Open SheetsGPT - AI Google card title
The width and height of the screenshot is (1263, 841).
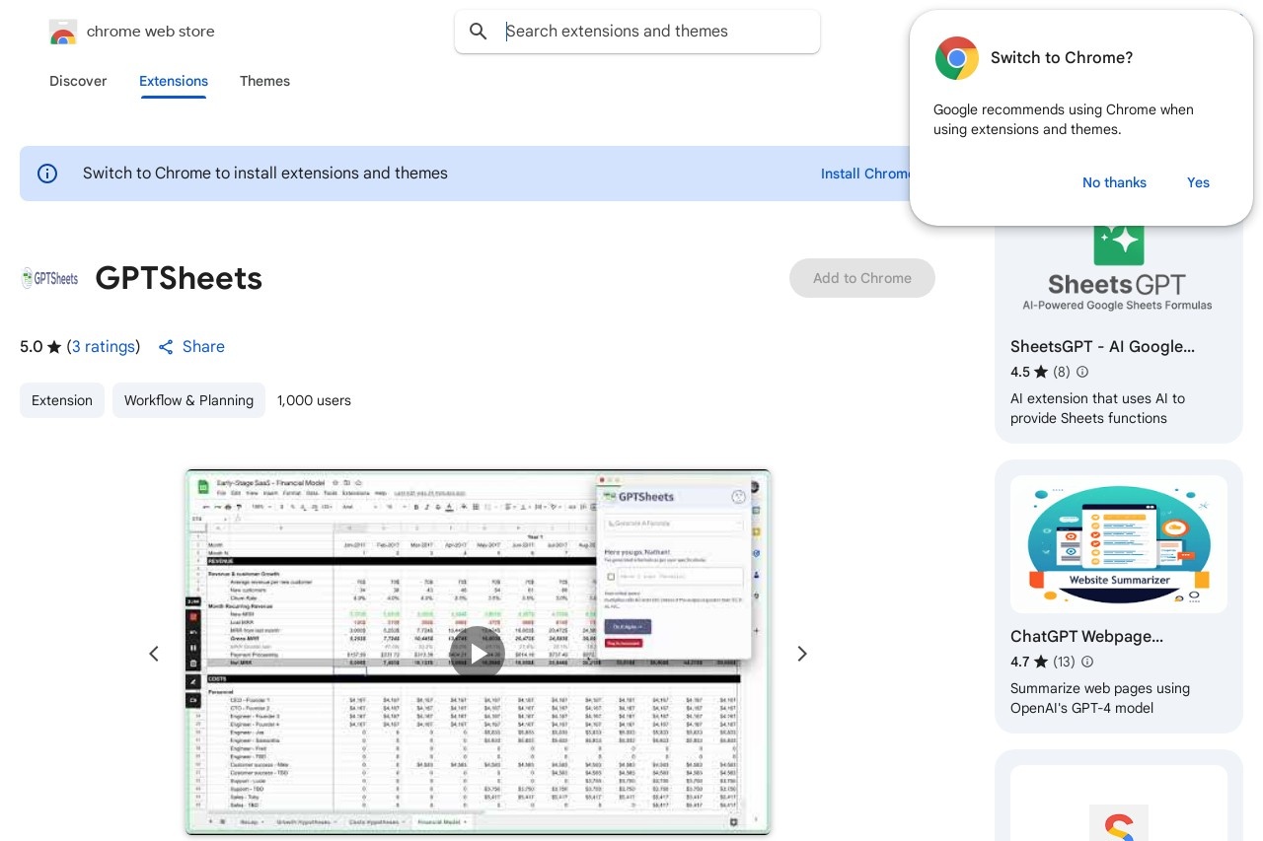[x=1102, y=347]
